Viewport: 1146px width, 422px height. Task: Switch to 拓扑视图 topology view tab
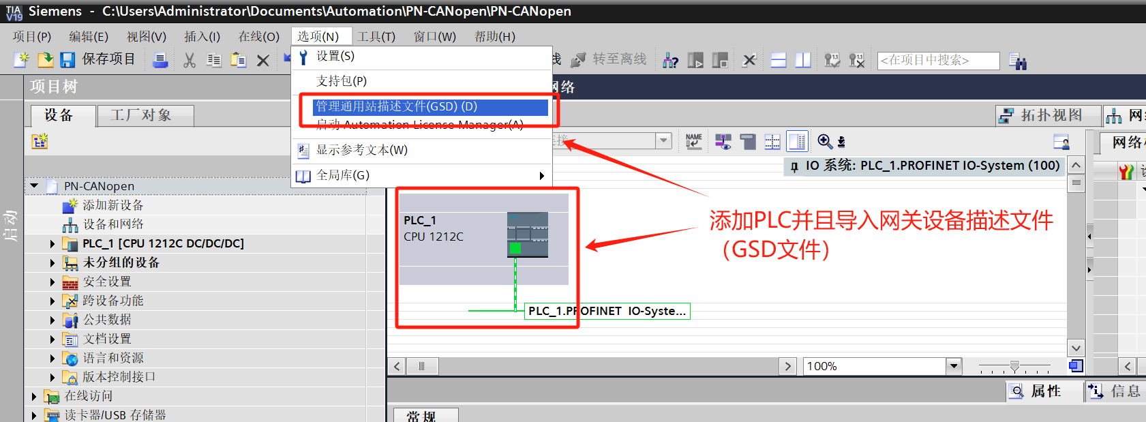[x=1049, y=116]
